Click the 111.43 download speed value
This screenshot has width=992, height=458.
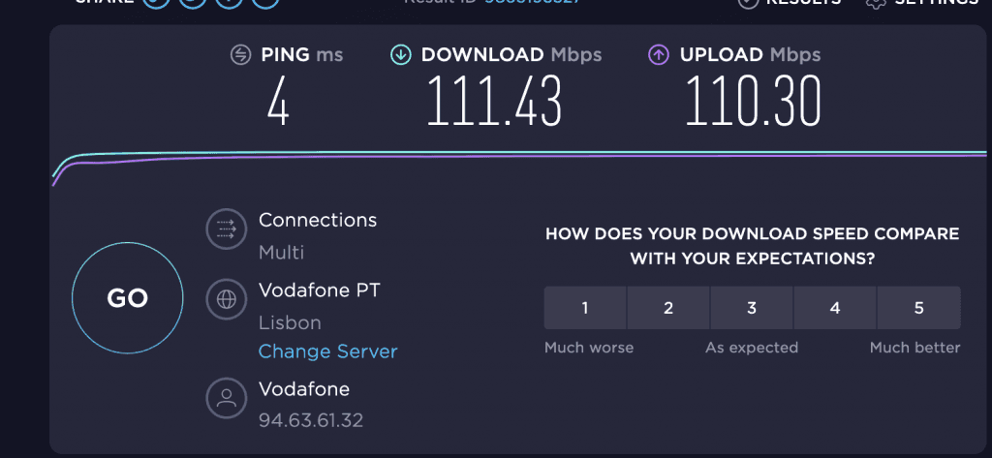click(494, 102)
